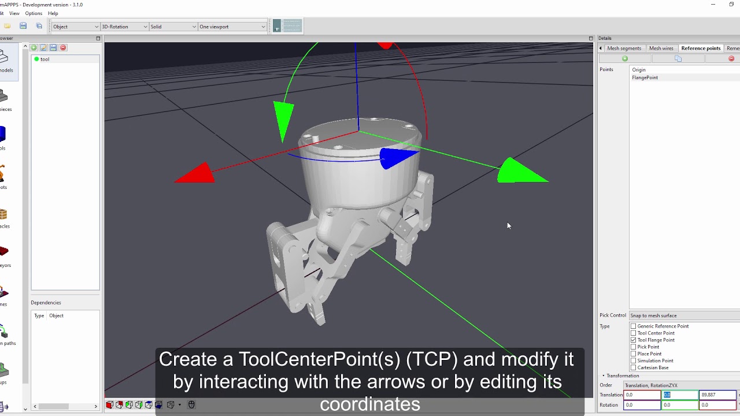Viewport: 740px width, 416px height.
Task: Click the edit pencil icon in the browser toolbar
Action: click(x=43, y=47)
